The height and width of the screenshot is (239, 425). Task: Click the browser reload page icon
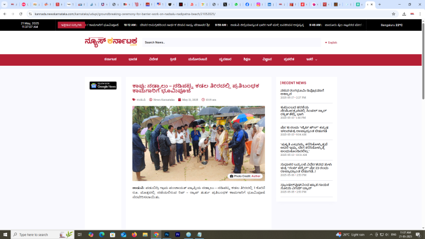pyautogui.click(x=22, y=13)
